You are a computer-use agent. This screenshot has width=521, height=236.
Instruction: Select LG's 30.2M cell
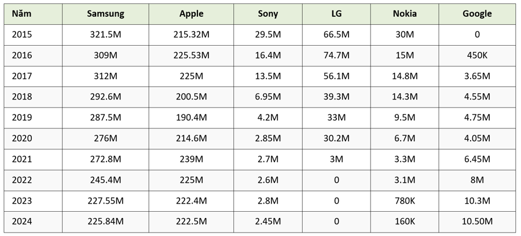(x=336, y=139)
